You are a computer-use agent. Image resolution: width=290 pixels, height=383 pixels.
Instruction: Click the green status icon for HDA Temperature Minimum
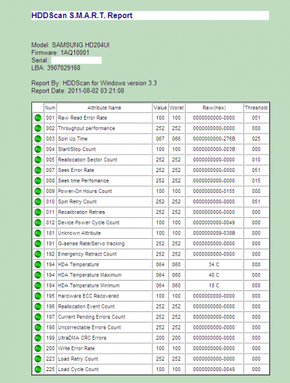tap(38, 286)
